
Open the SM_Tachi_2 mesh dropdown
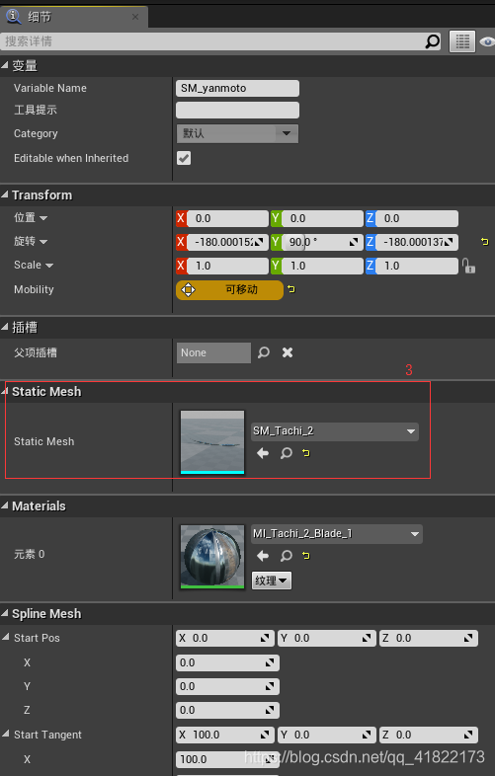pyautogui.click(x=335, y=431)
